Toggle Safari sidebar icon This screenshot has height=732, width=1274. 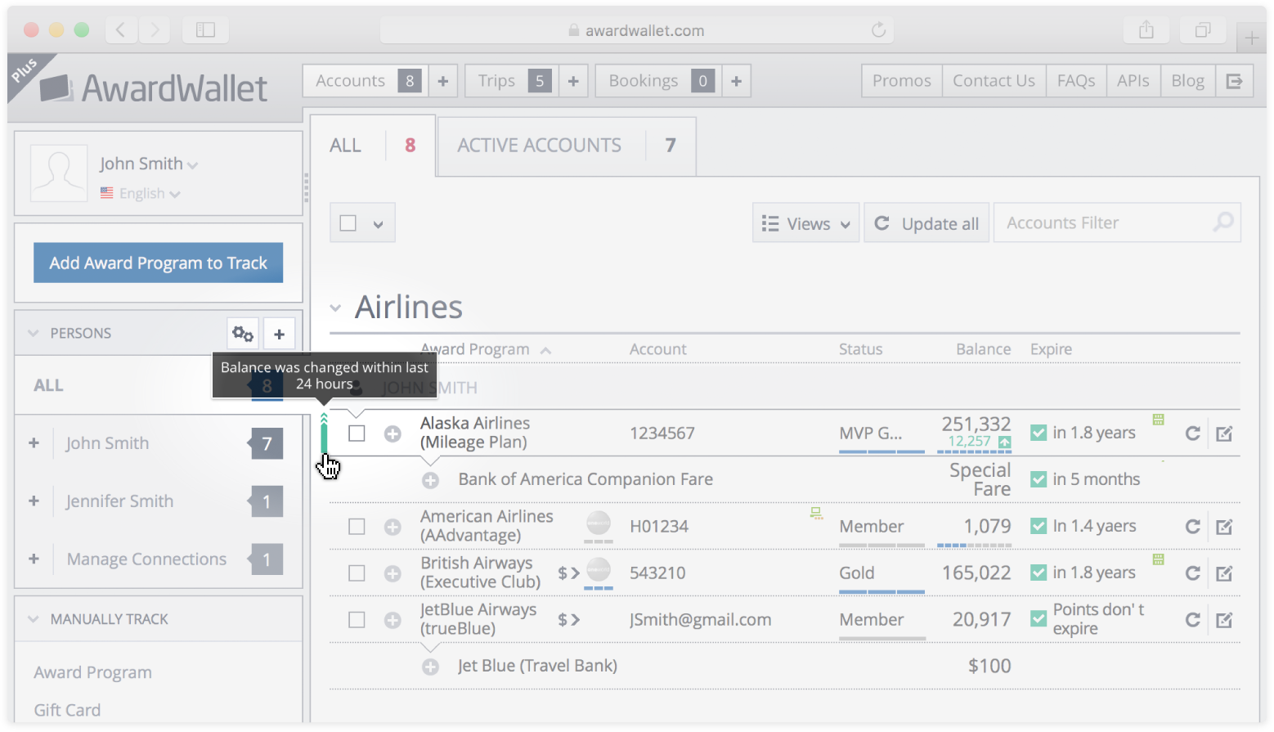pos(205,30)
